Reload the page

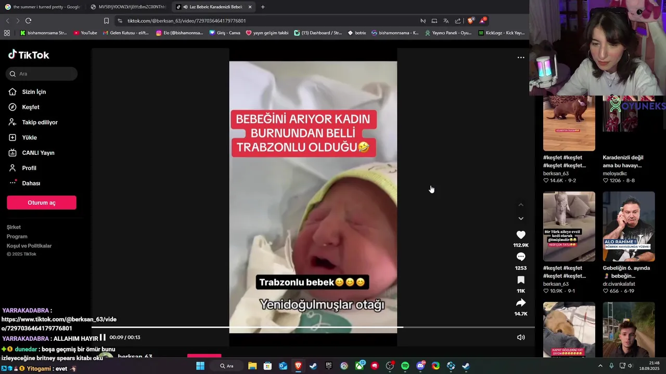28,21
